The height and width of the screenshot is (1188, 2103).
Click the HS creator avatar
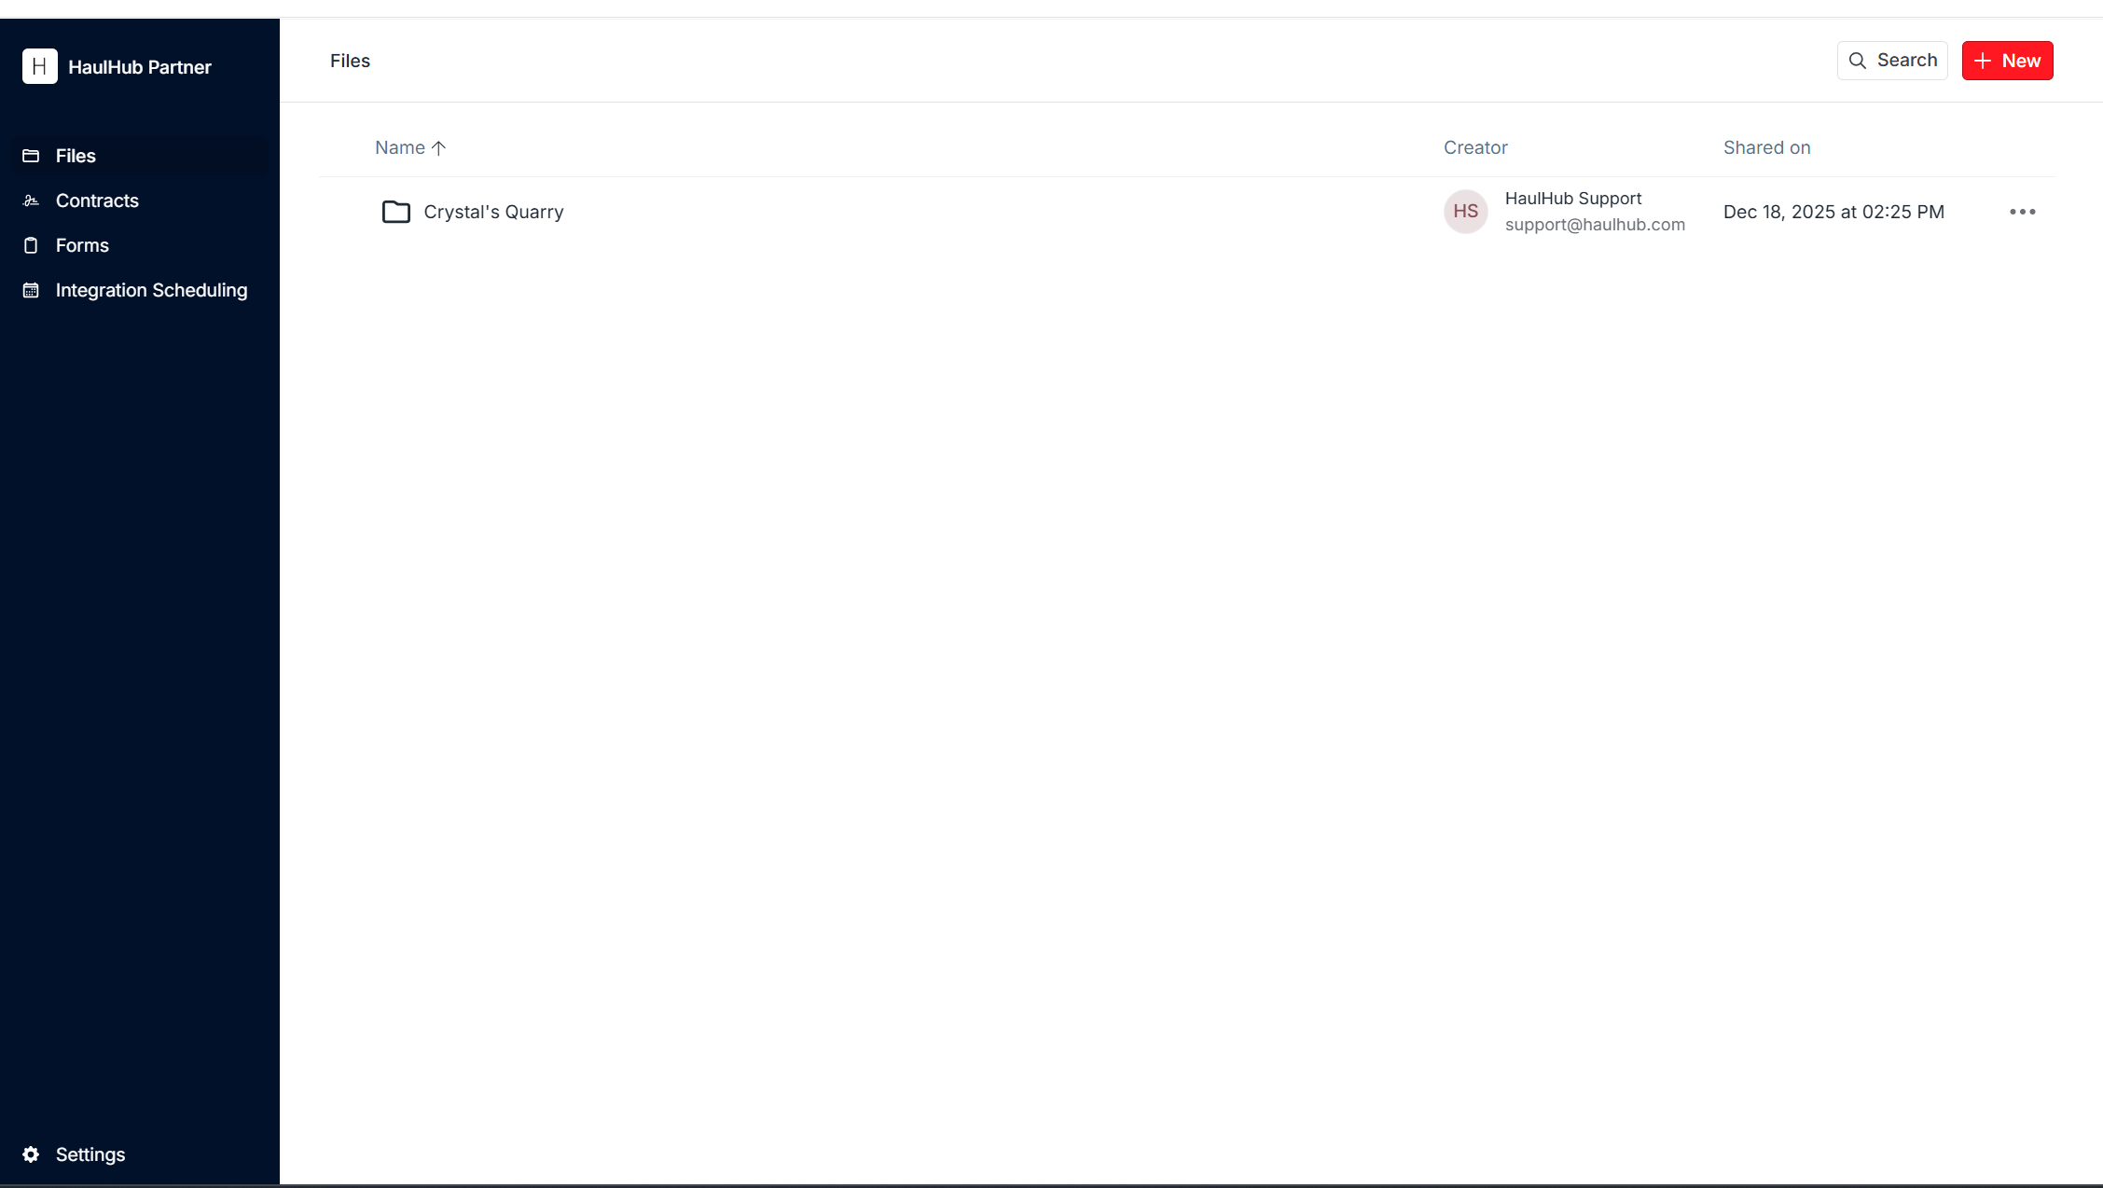[x=1465, y=212]
